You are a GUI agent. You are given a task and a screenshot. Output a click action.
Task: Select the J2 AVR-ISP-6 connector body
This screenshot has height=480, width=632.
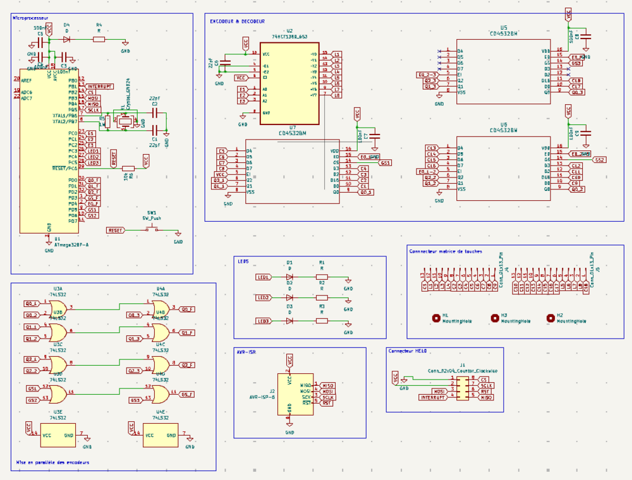[x=295, y=394]
